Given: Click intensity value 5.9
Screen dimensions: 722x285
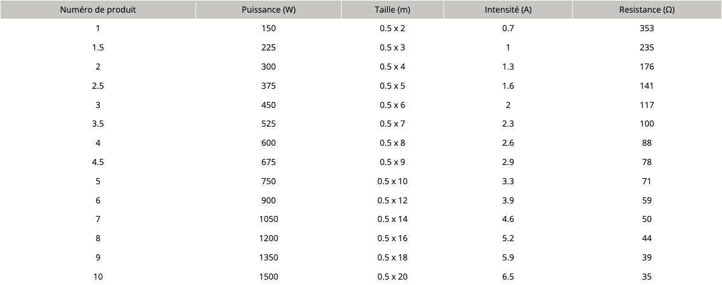Looking at the screenshot, I should pos(508,257).
